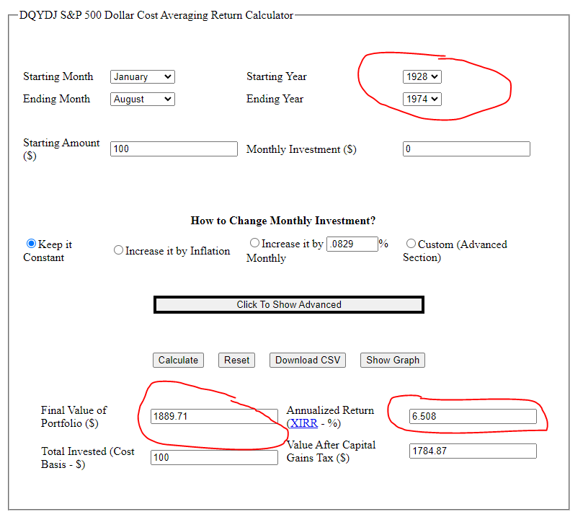Click the Starting Amount input field
Image resolution: width=583 pixels, height=517 pixels.
(174, 149)
